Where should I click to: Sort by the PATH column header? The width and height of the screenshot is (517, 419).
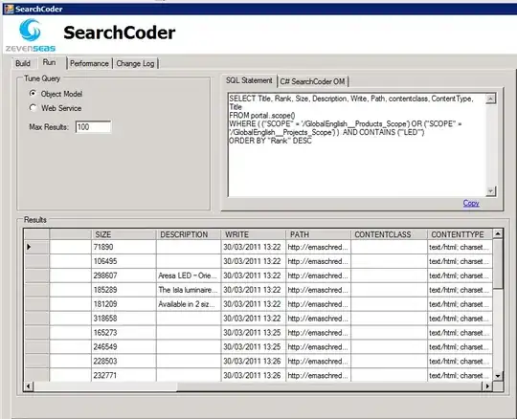(x=318, y=234)
